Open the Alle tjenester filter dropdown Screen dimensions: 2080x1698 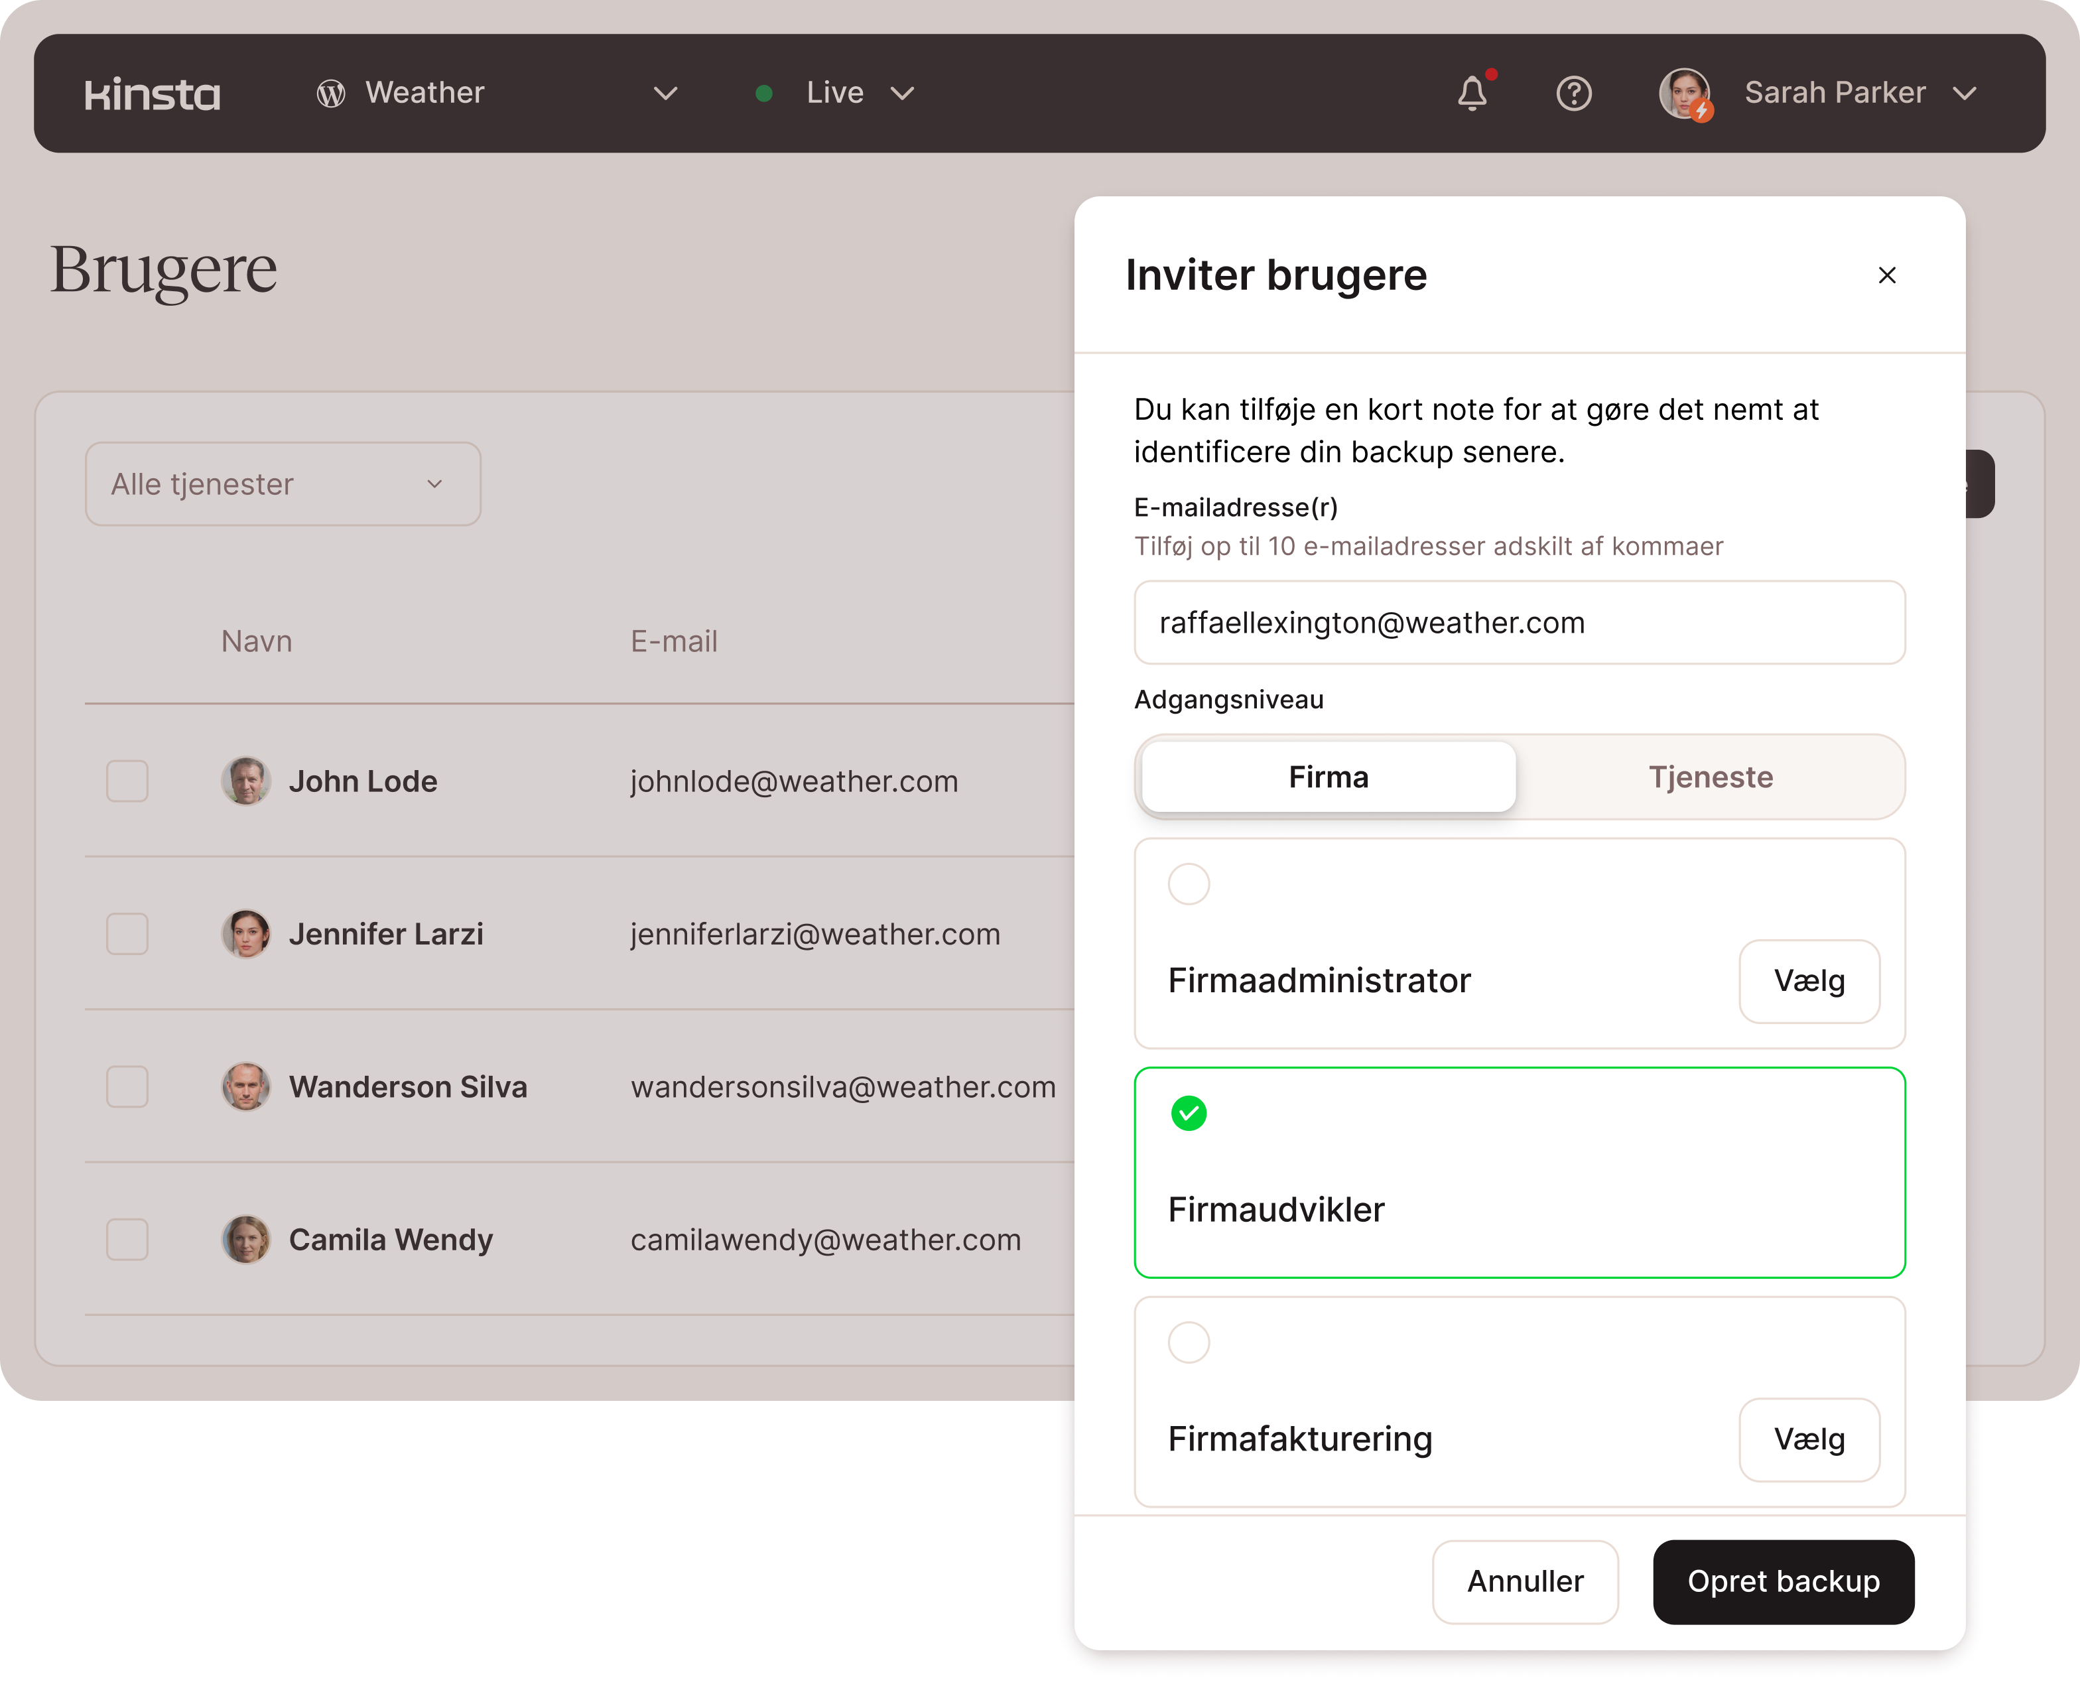[283, 484]
